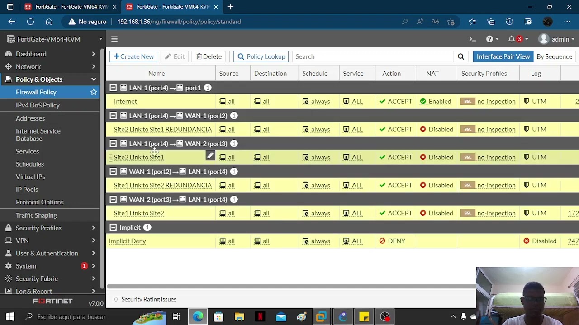Select the Implicit Deny policy name

[x=128, y=241]
